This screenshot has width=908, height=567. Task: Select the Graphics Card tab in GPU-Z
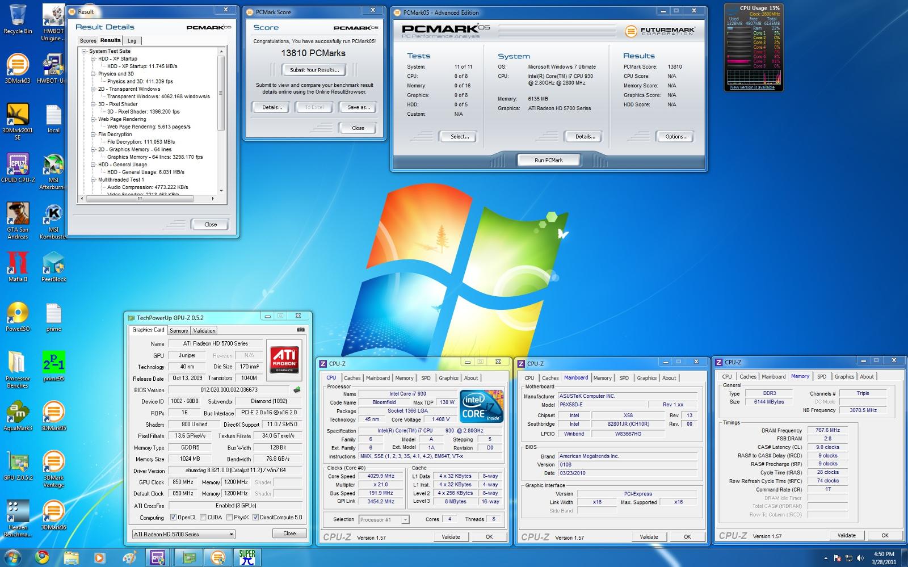point(148,330)
